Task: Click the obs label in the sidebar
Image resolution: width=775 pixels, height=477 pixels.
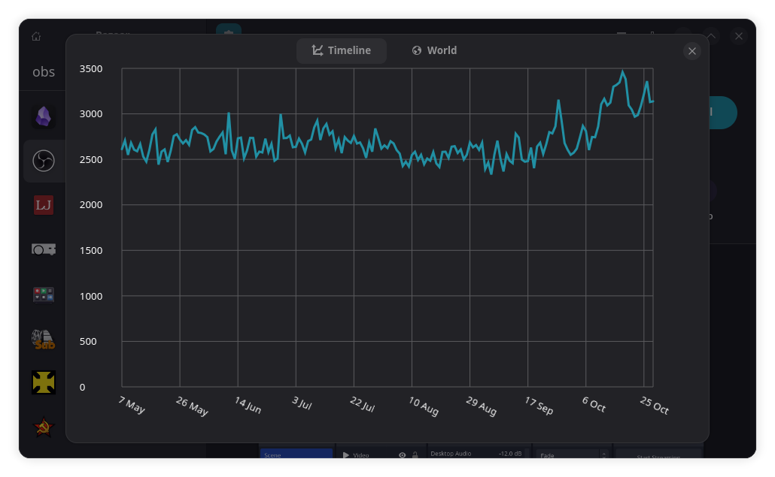Action: coord(43,72)
